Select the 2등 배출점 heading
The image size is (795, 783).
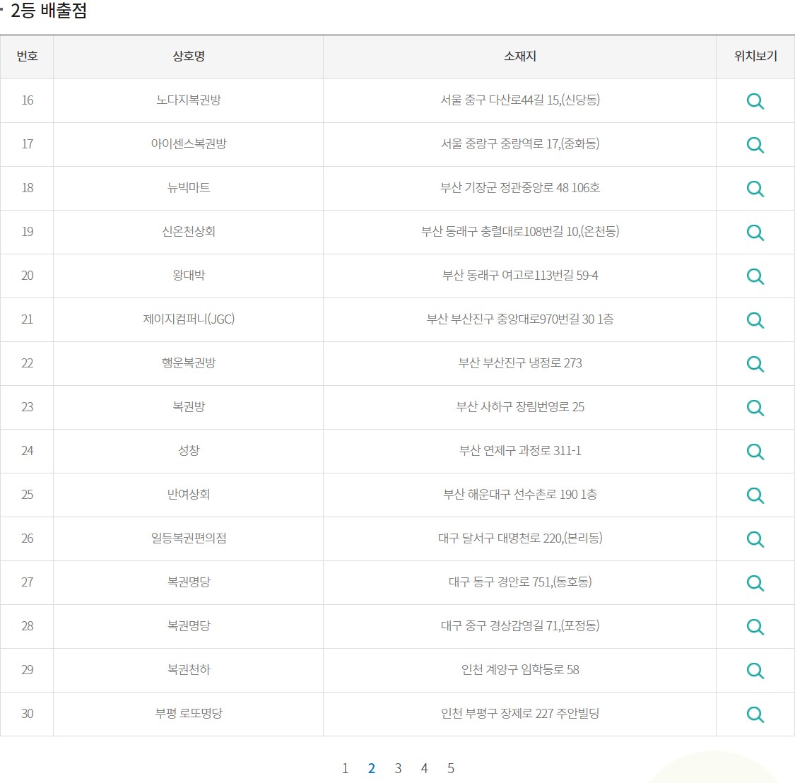49,10
